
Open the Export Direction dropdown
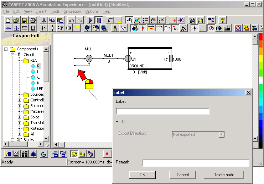221,134
